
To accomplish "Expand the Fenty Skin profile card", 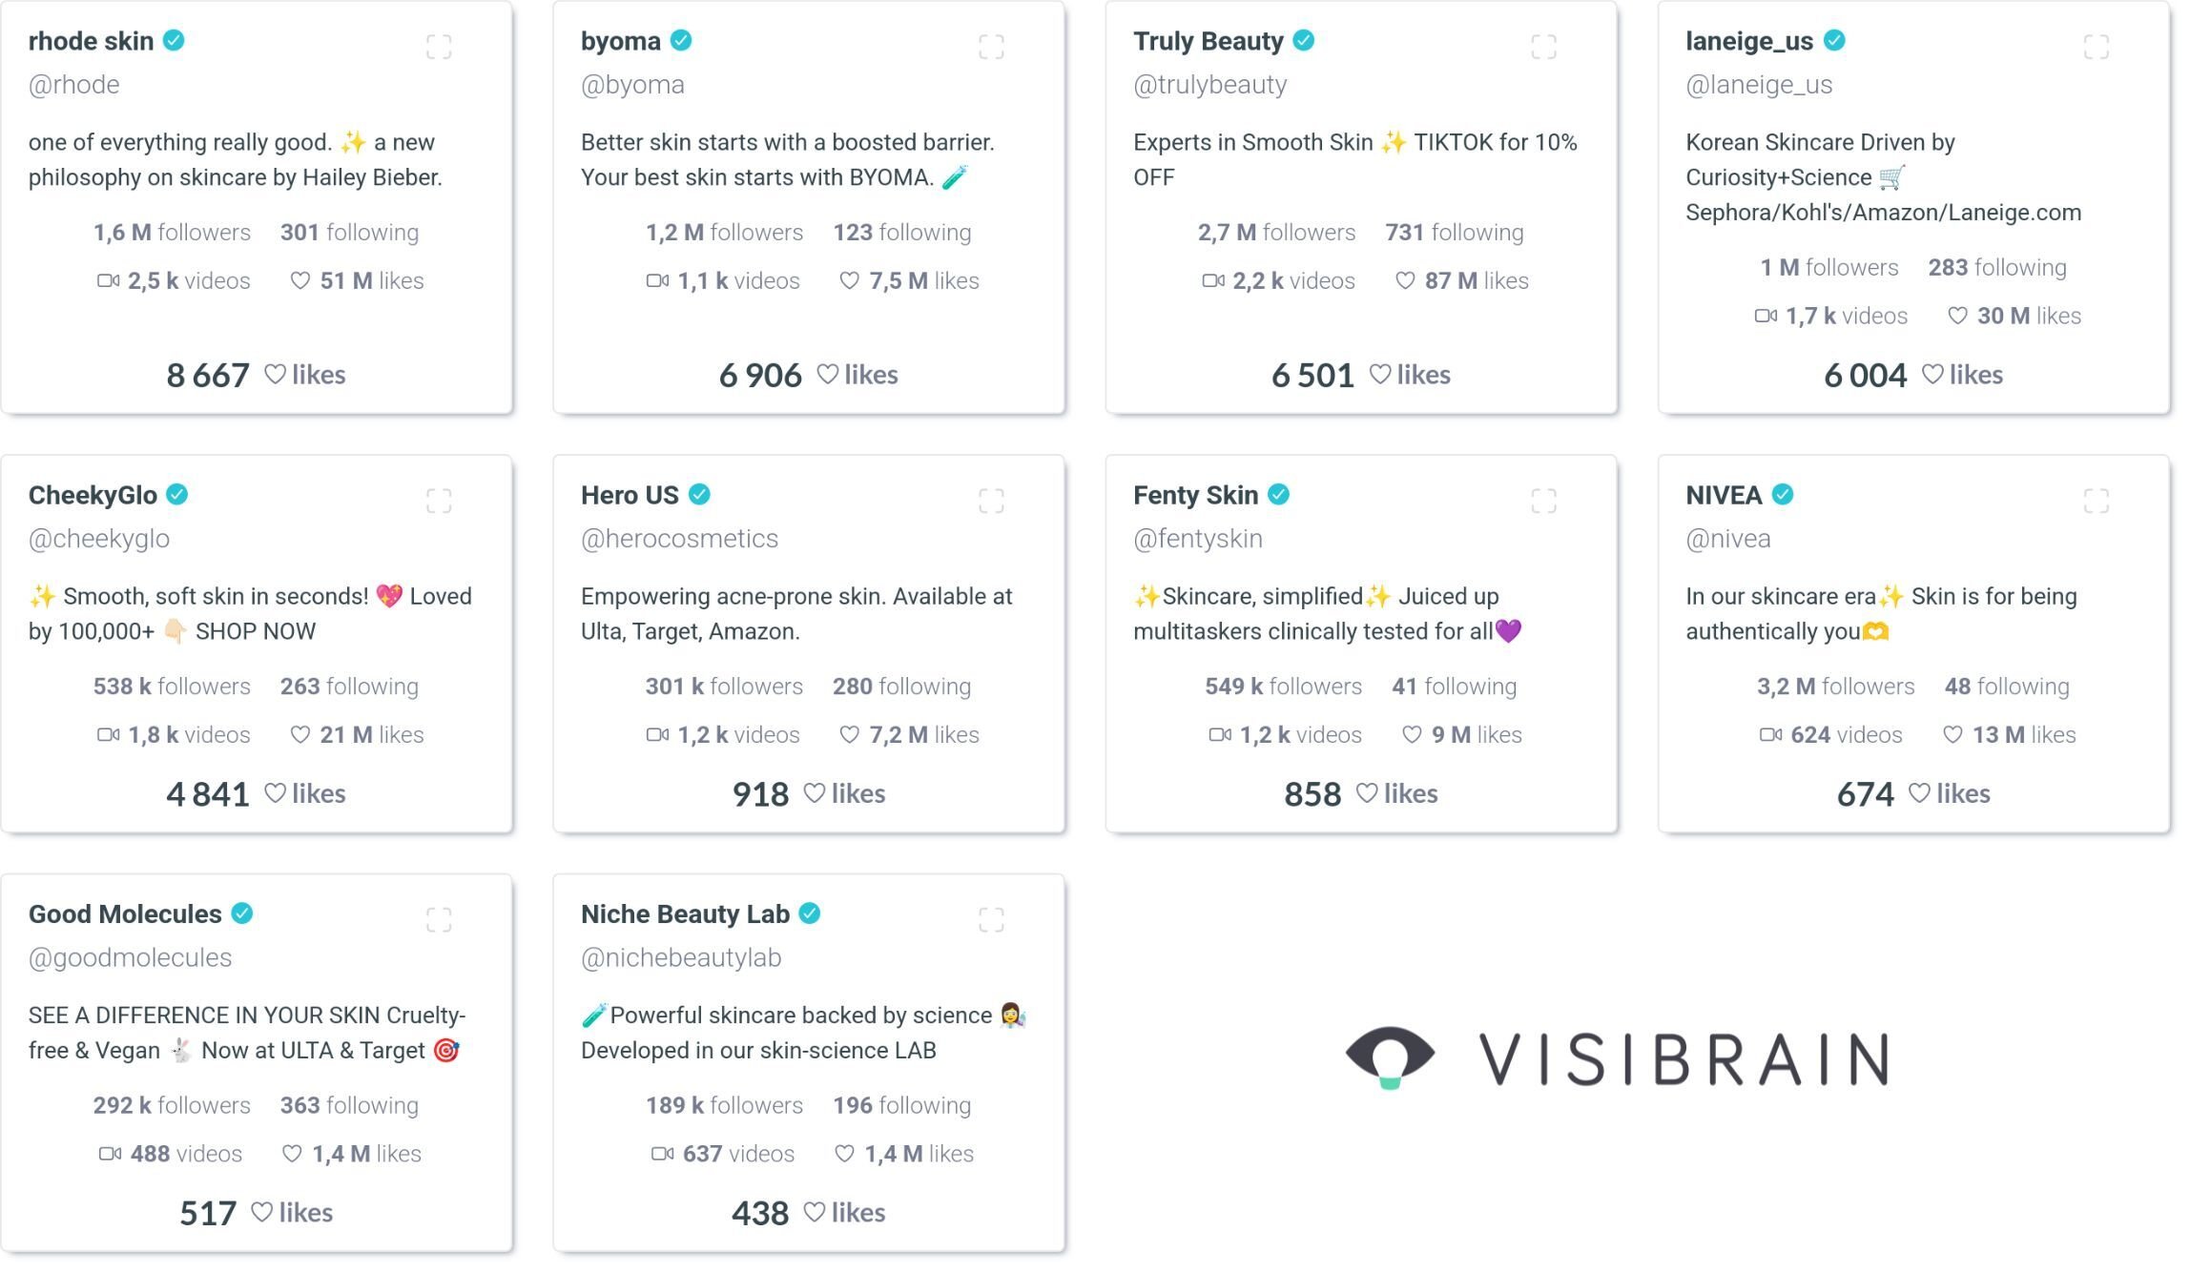I will pos(1543,501).
